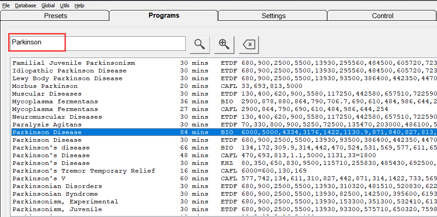Switch to the Control tab

[382, 16]
